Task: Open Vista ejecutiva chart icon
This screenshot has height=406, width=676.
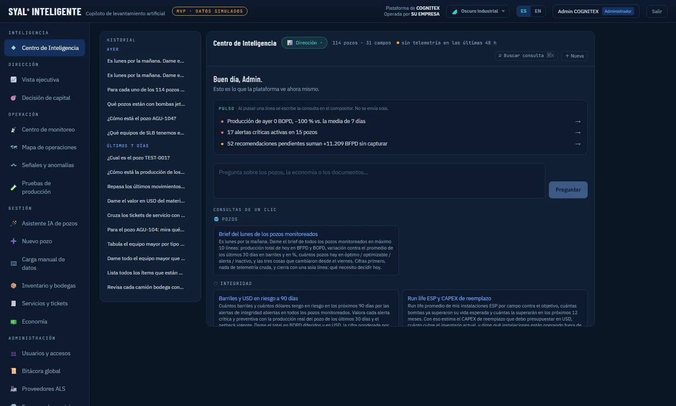Action: coord(14,80)
